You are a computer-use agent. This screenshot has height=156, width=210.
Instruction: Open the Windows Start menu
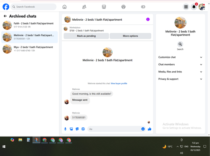click(x=4, y=147)
